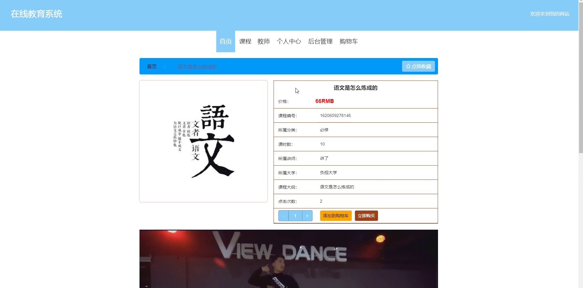Select 个人中心 in the navigation
The image size is (583, 288).
click(x=289, y=41)
